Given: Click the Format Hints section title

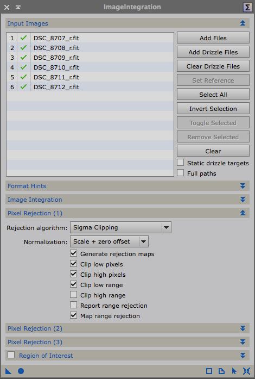Looking at the screenshot, I should pyautogui.click(x=27, y=186).
